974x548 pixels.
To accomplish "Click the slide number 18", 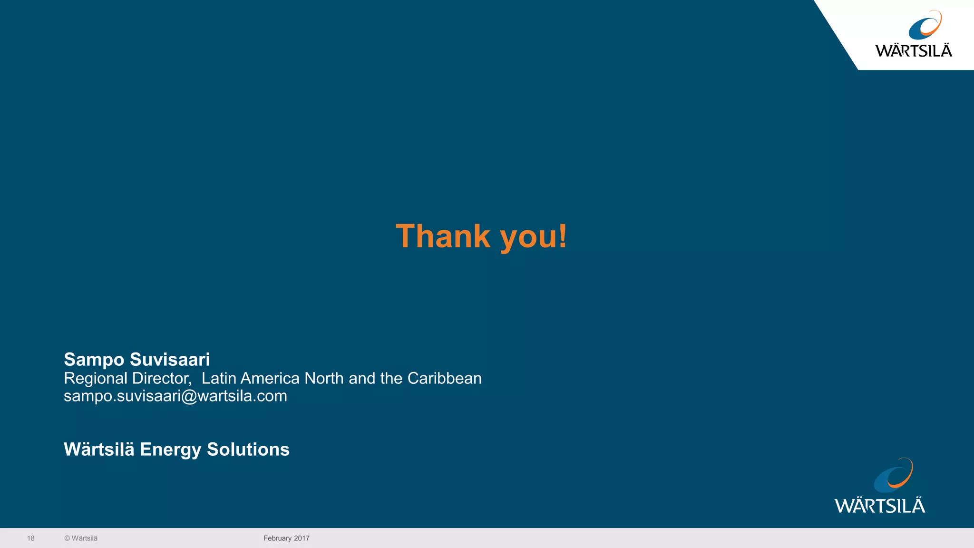I will pyautogui.click(x=31, y=538).
